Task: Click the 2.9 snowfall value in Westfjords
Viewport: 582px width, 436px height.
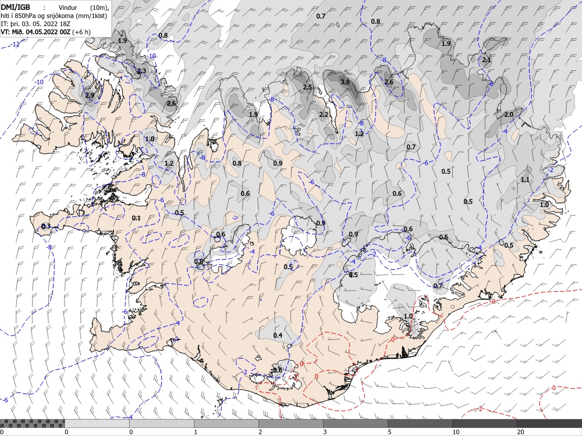Action: [90, 95]
